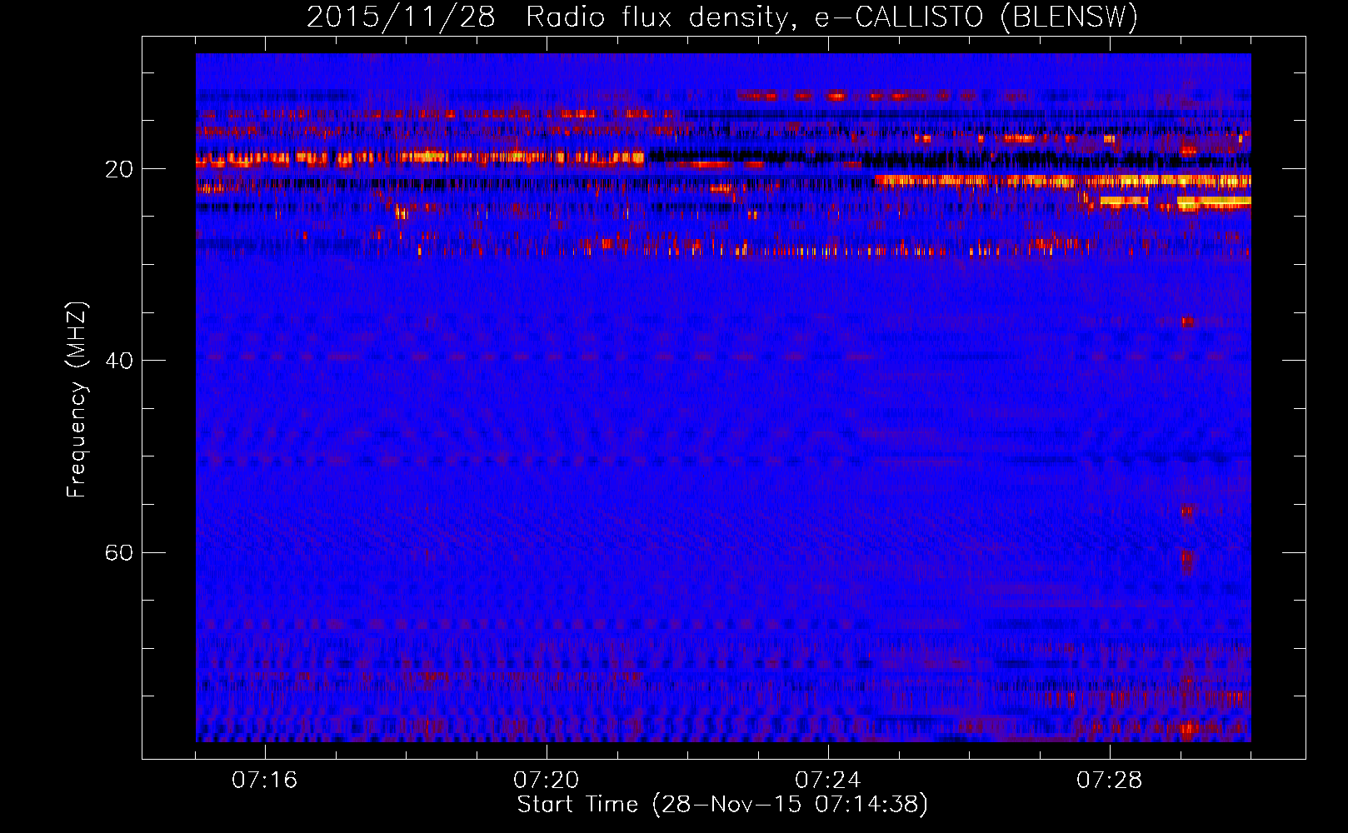Click the 'Start Time (28-Nov-15 07:14:38)' label
The height and width of the screenshot is (833, 1348).
722,804
